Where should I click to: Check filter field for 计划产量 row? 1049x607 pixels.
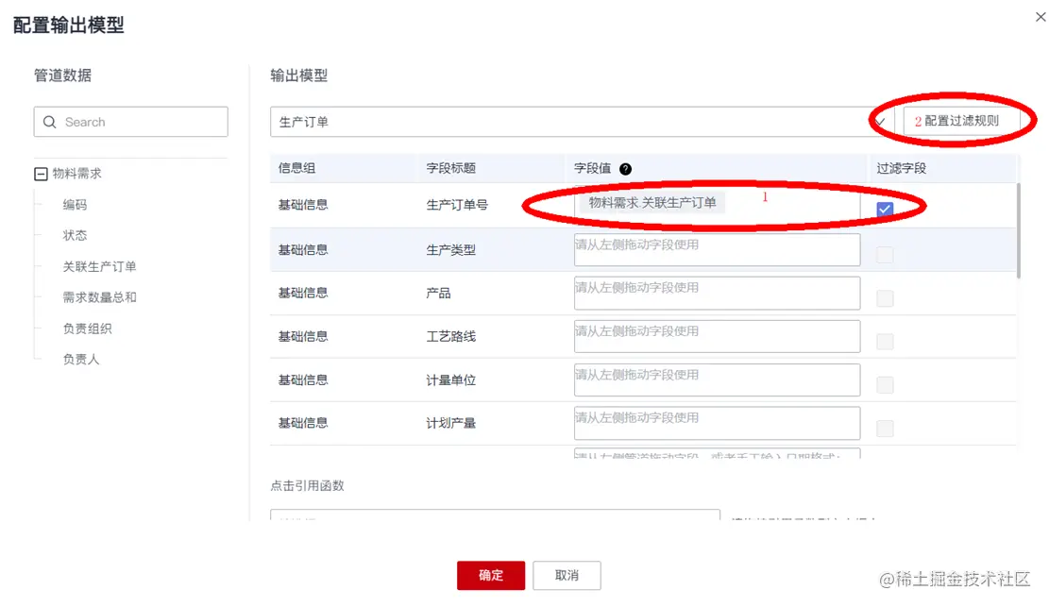coord(885,429)
